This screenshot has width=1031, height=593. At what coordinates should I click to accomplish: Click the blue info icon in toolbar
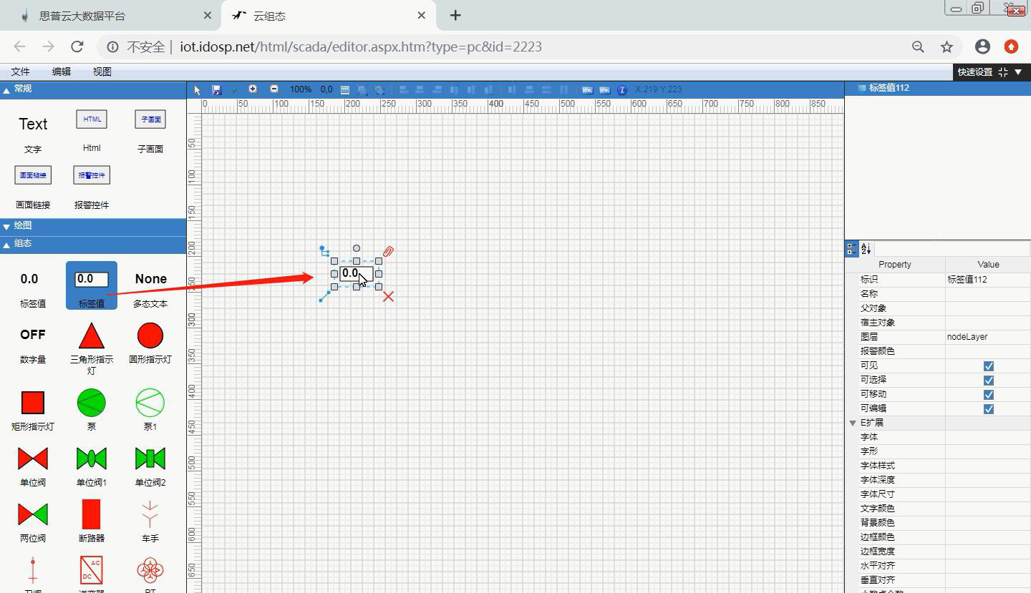[621, 89]
